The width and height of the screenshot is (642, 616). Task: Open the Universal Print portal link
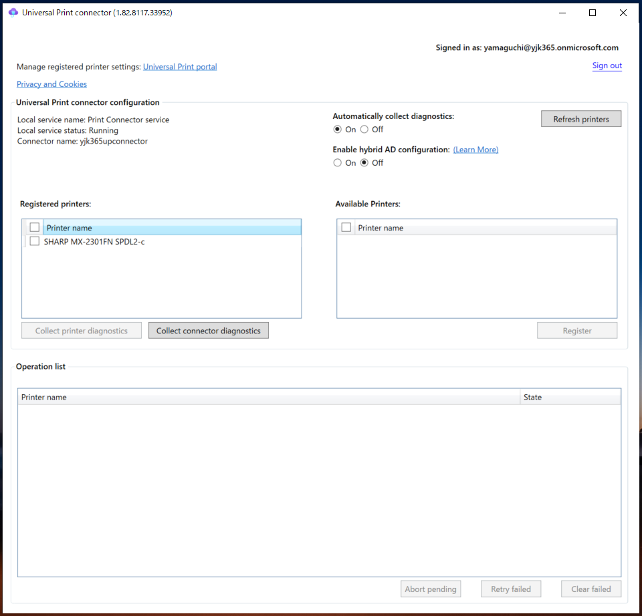click(x=180, y=67)
